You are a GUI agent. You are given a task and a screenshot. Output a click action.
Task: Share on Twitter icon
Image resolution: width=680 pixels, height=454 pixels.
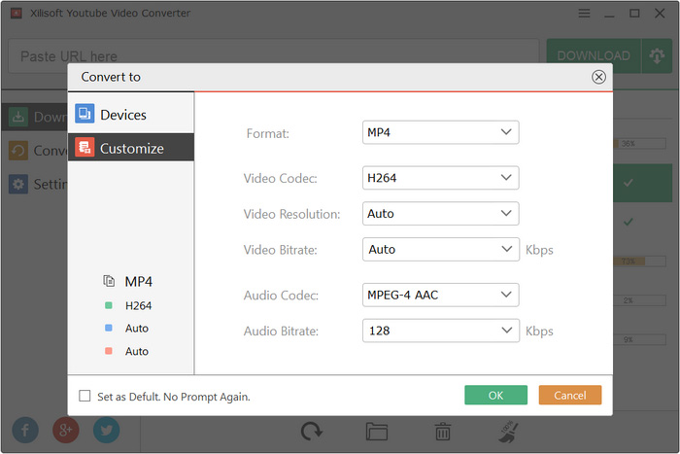pyautogui.click(x=106, y=430)
